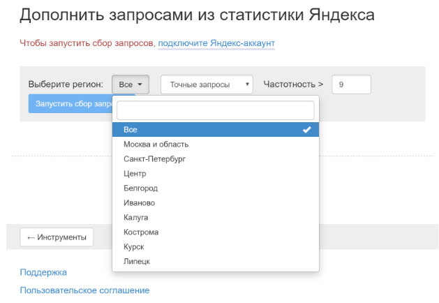Pick Калуга from the dropdown list

click(216, 217)
